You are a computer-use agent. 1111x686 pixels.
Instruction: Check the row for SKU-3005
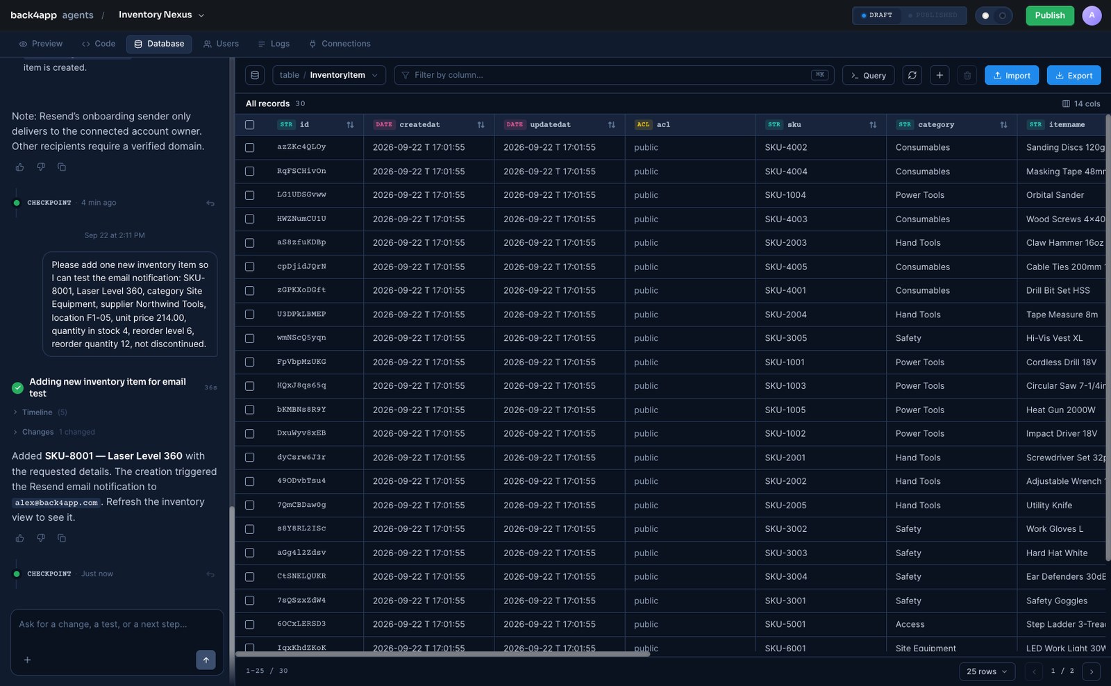pos(250,338)
